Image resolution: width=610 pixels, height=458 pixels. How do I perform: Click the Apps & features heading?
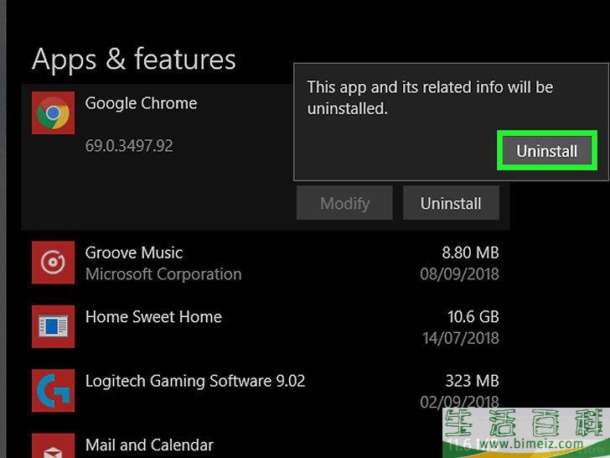(134, 60)
